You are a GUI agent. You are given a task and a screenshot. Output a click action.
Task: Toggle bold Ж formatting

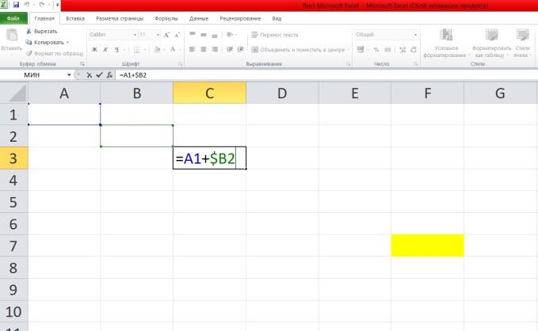tap(94, 50)
